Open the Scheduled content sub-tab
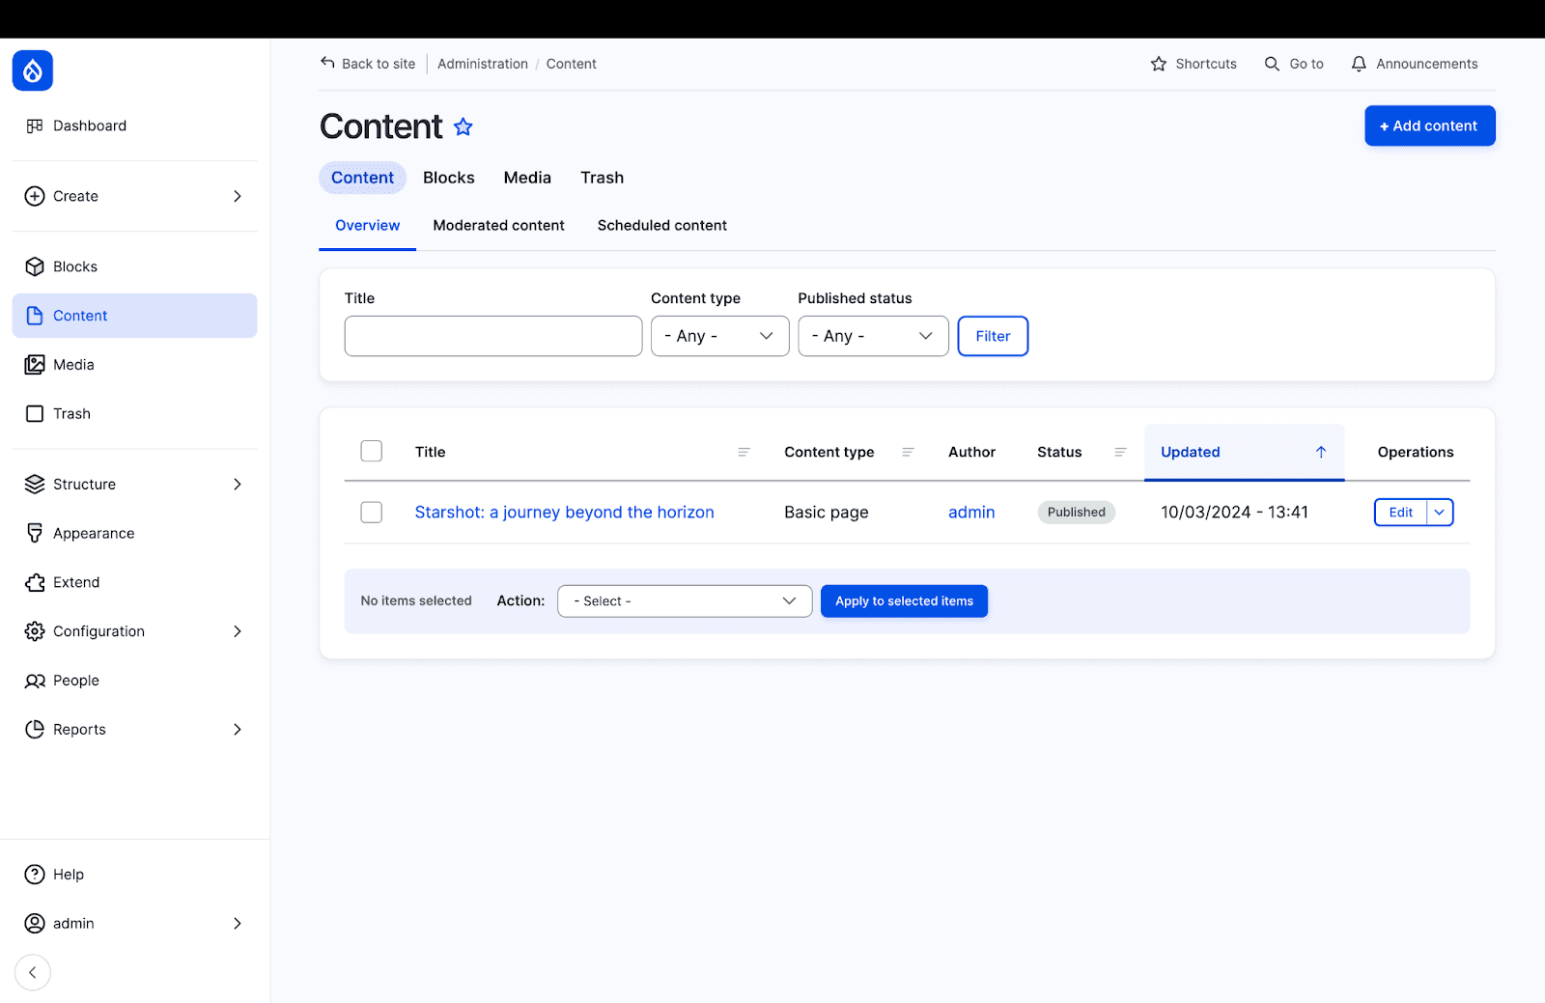The width and height of the screenshot is (1545, 1003). coord(662,226)
